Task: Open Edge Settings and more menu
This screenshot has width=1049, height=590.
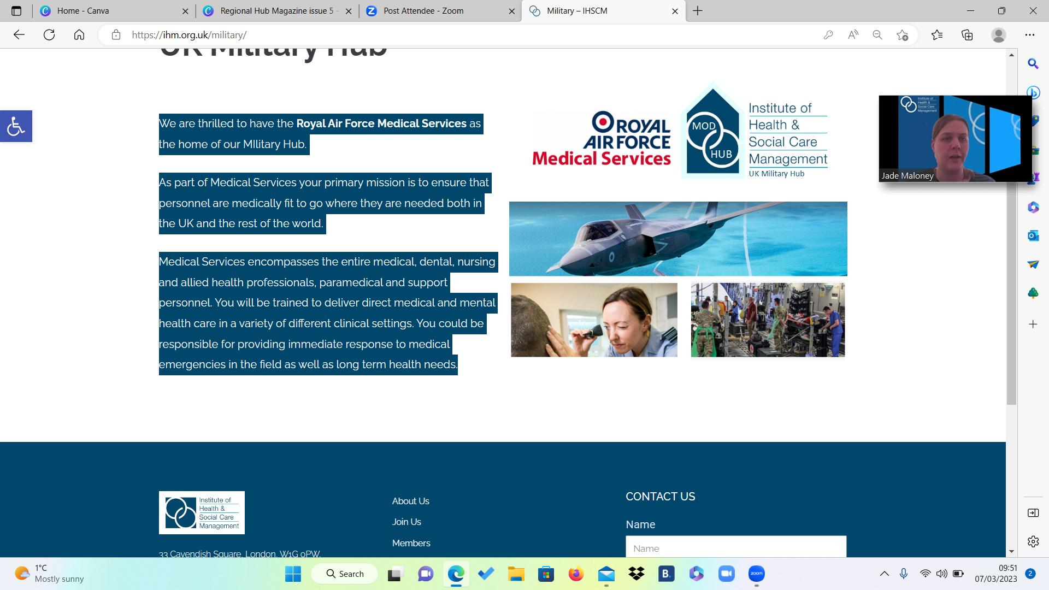Action: [1029, 35]
